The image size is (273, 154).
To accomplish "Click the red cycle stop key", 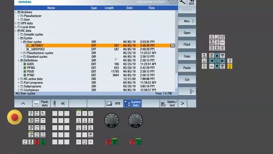I will 37,142.
